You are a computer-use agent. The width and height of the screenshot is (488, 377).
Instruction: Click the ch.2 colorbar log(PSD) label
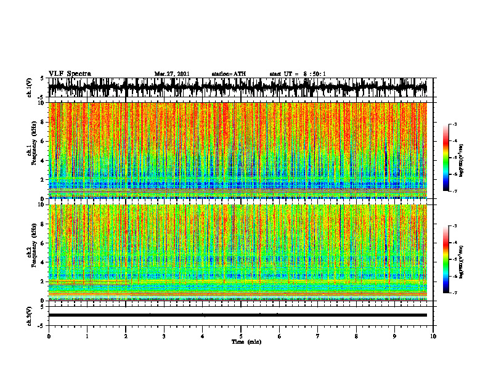(461, 262)
